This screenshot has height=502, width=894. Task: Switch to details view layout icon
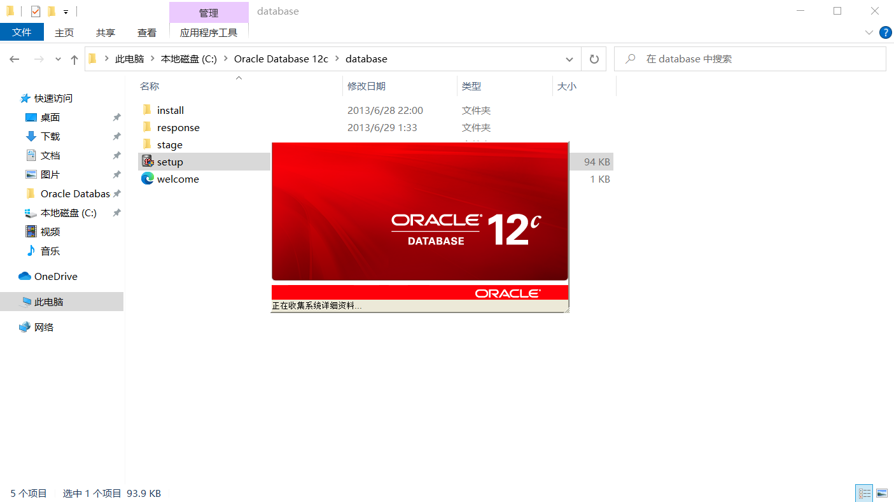[x=864, y=493]
